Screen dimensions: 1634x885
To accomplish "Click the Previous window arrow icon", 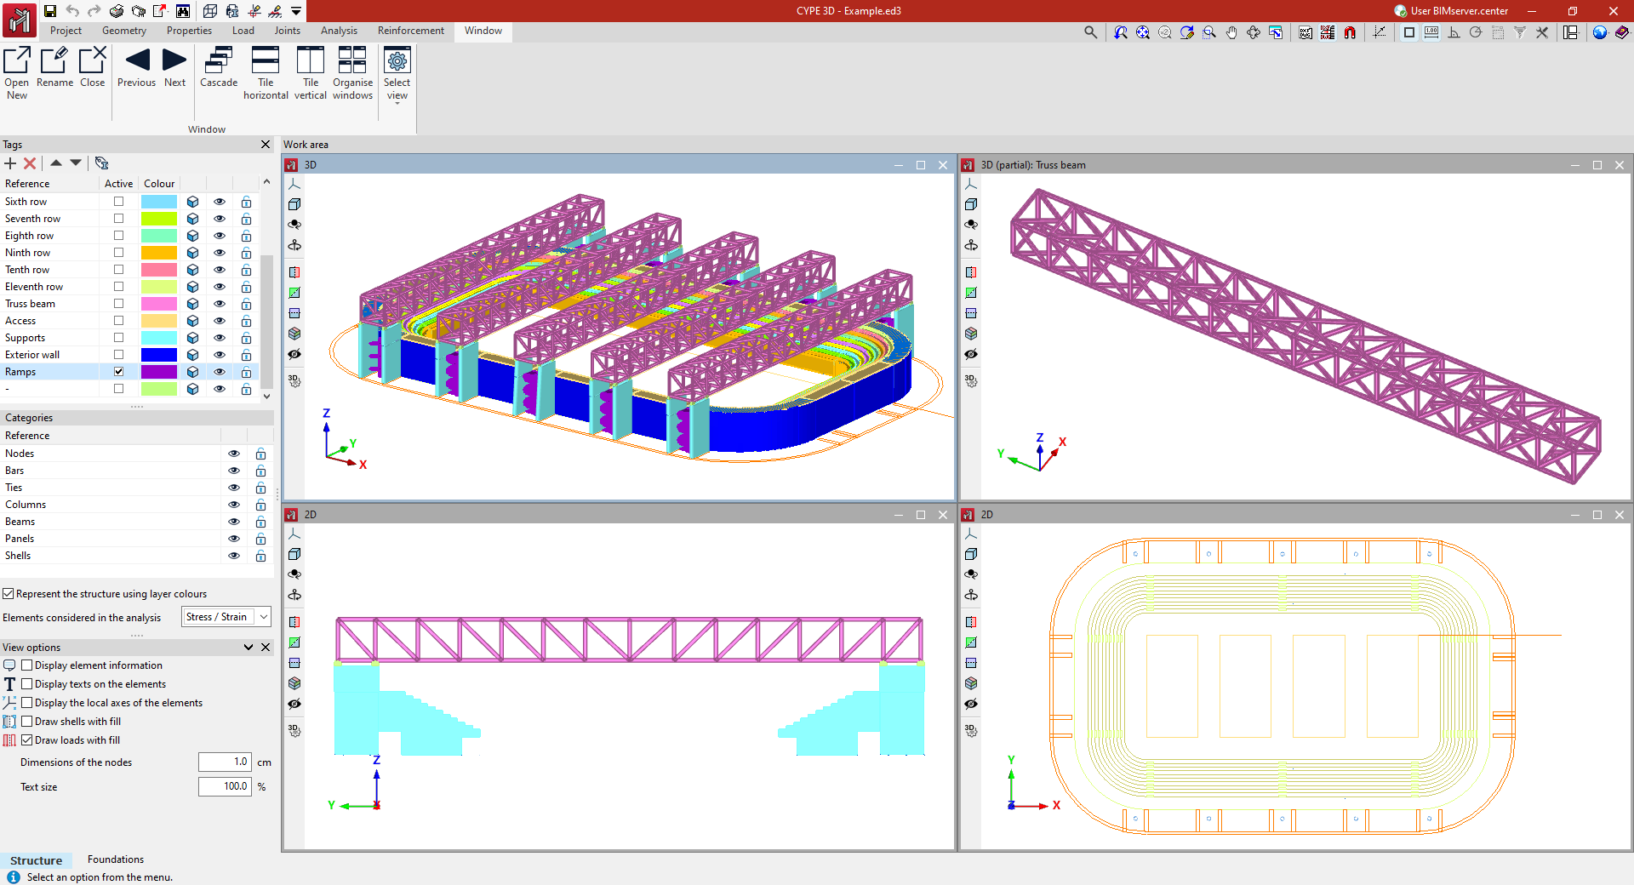I will [137, 60].
